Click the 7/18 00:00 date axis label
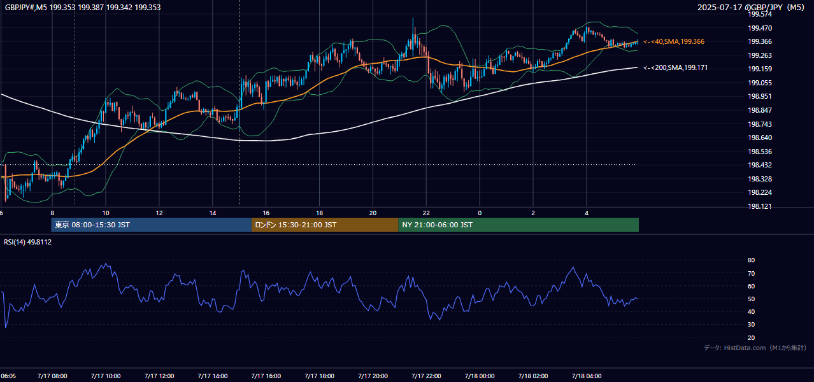Image resolution: width=814 pixels, height=382 pixels. (480, 376)
